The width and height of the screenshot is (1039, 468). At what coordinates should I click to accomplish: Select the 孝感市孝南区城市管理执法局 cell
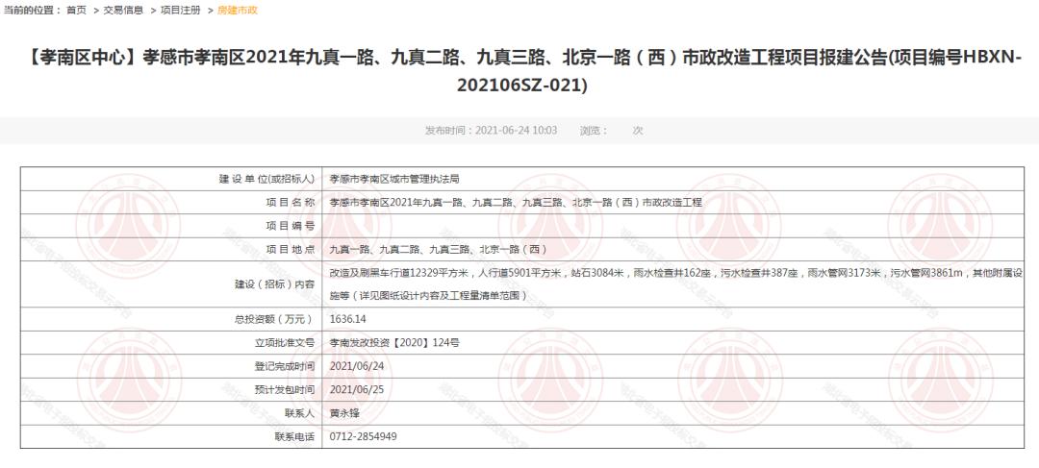coord(394,179)
